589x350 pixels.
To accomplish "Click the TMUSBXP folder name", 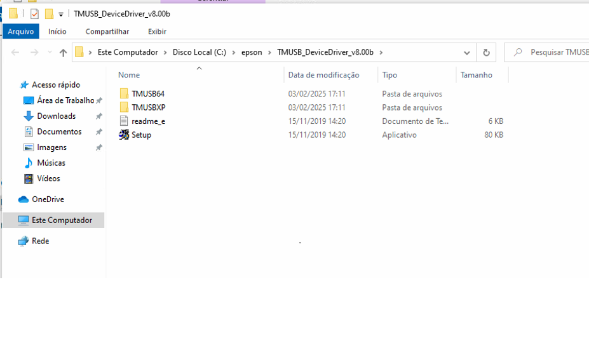I will [x=149, y=107].
